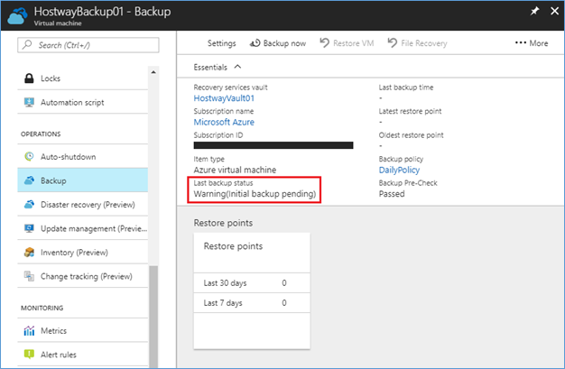Open the More ellipsis menu
This screenshot has height=369, width=565.
coord(532,43)
